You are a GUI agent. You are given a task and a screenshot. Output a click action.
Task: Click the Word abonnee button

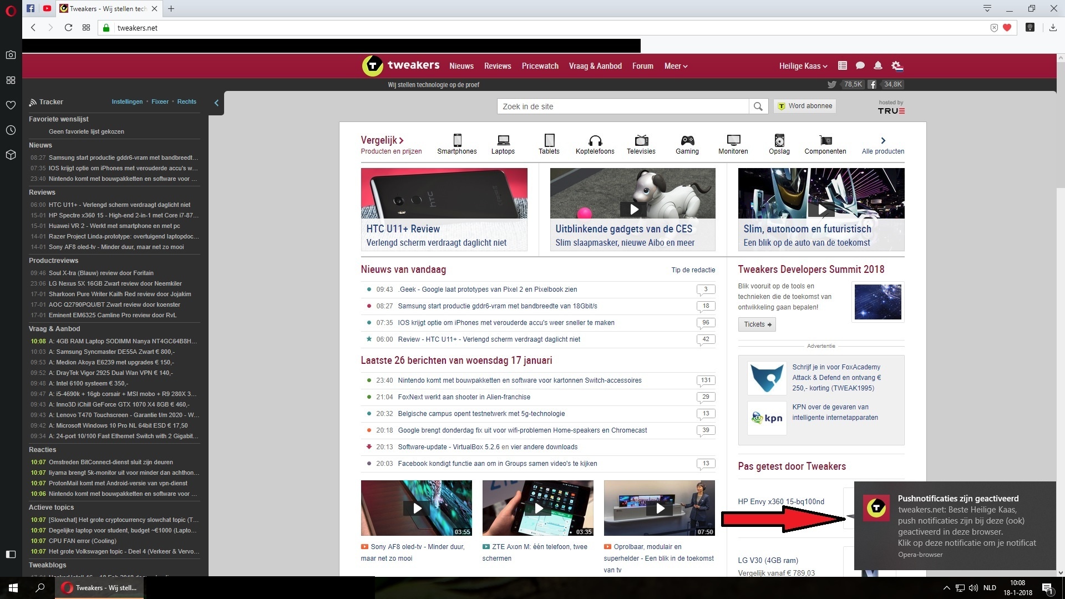coord(804,106)
